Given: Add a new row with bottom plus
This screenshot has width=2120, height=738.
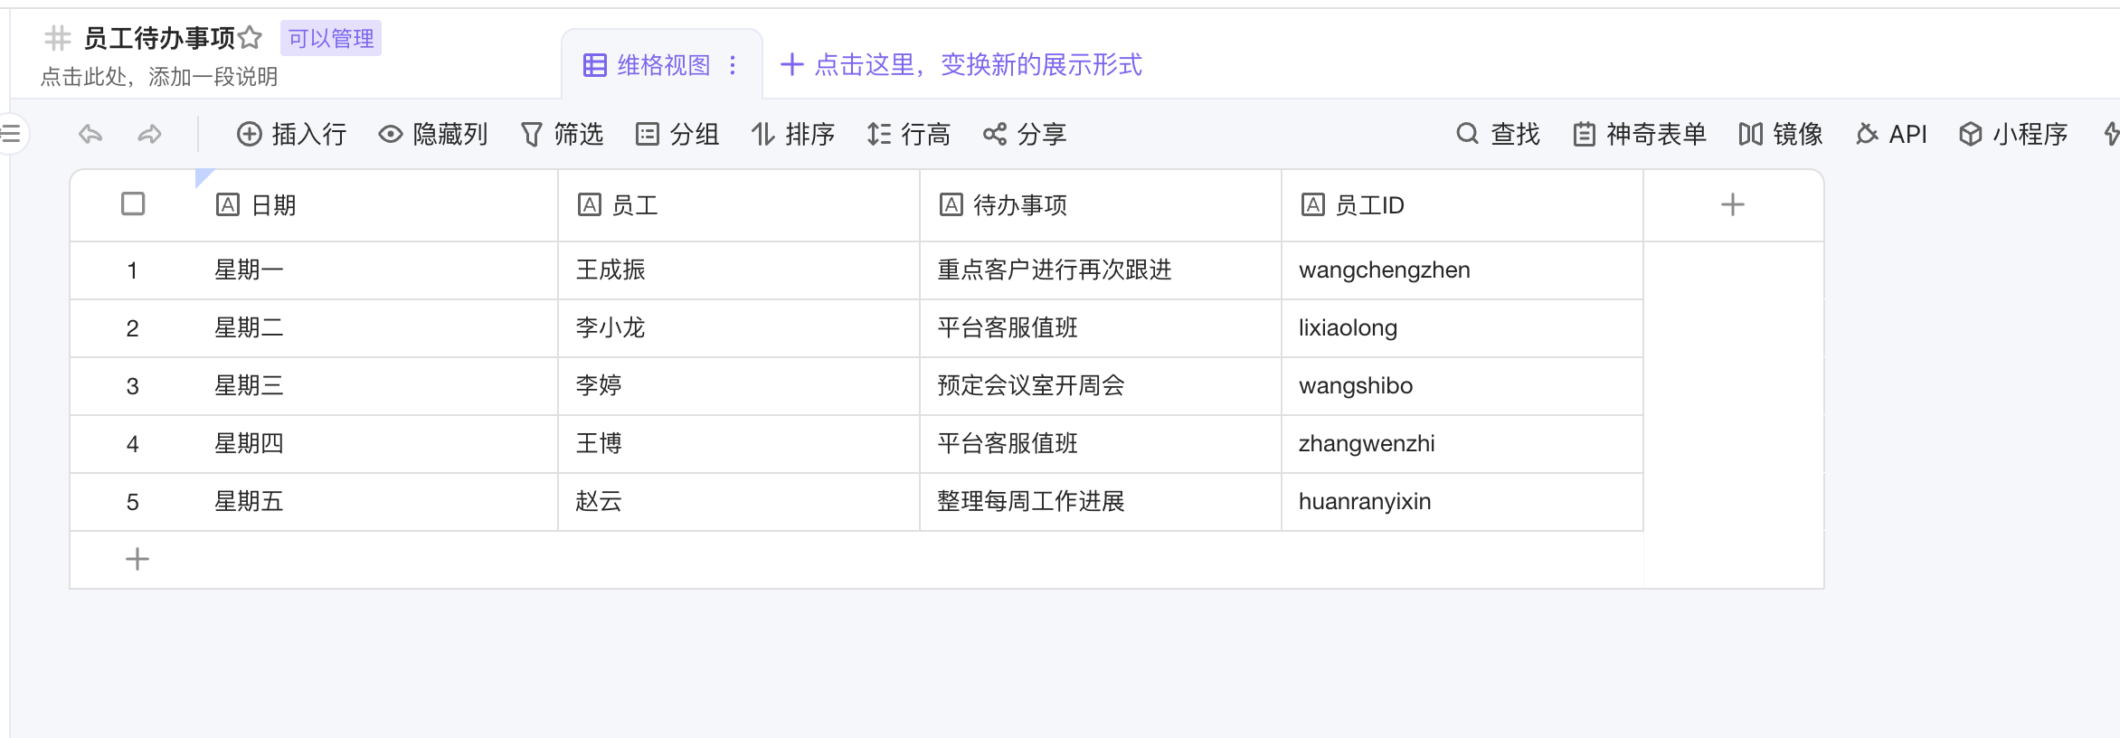Looking at the screenshot, I should pos(137,559).
